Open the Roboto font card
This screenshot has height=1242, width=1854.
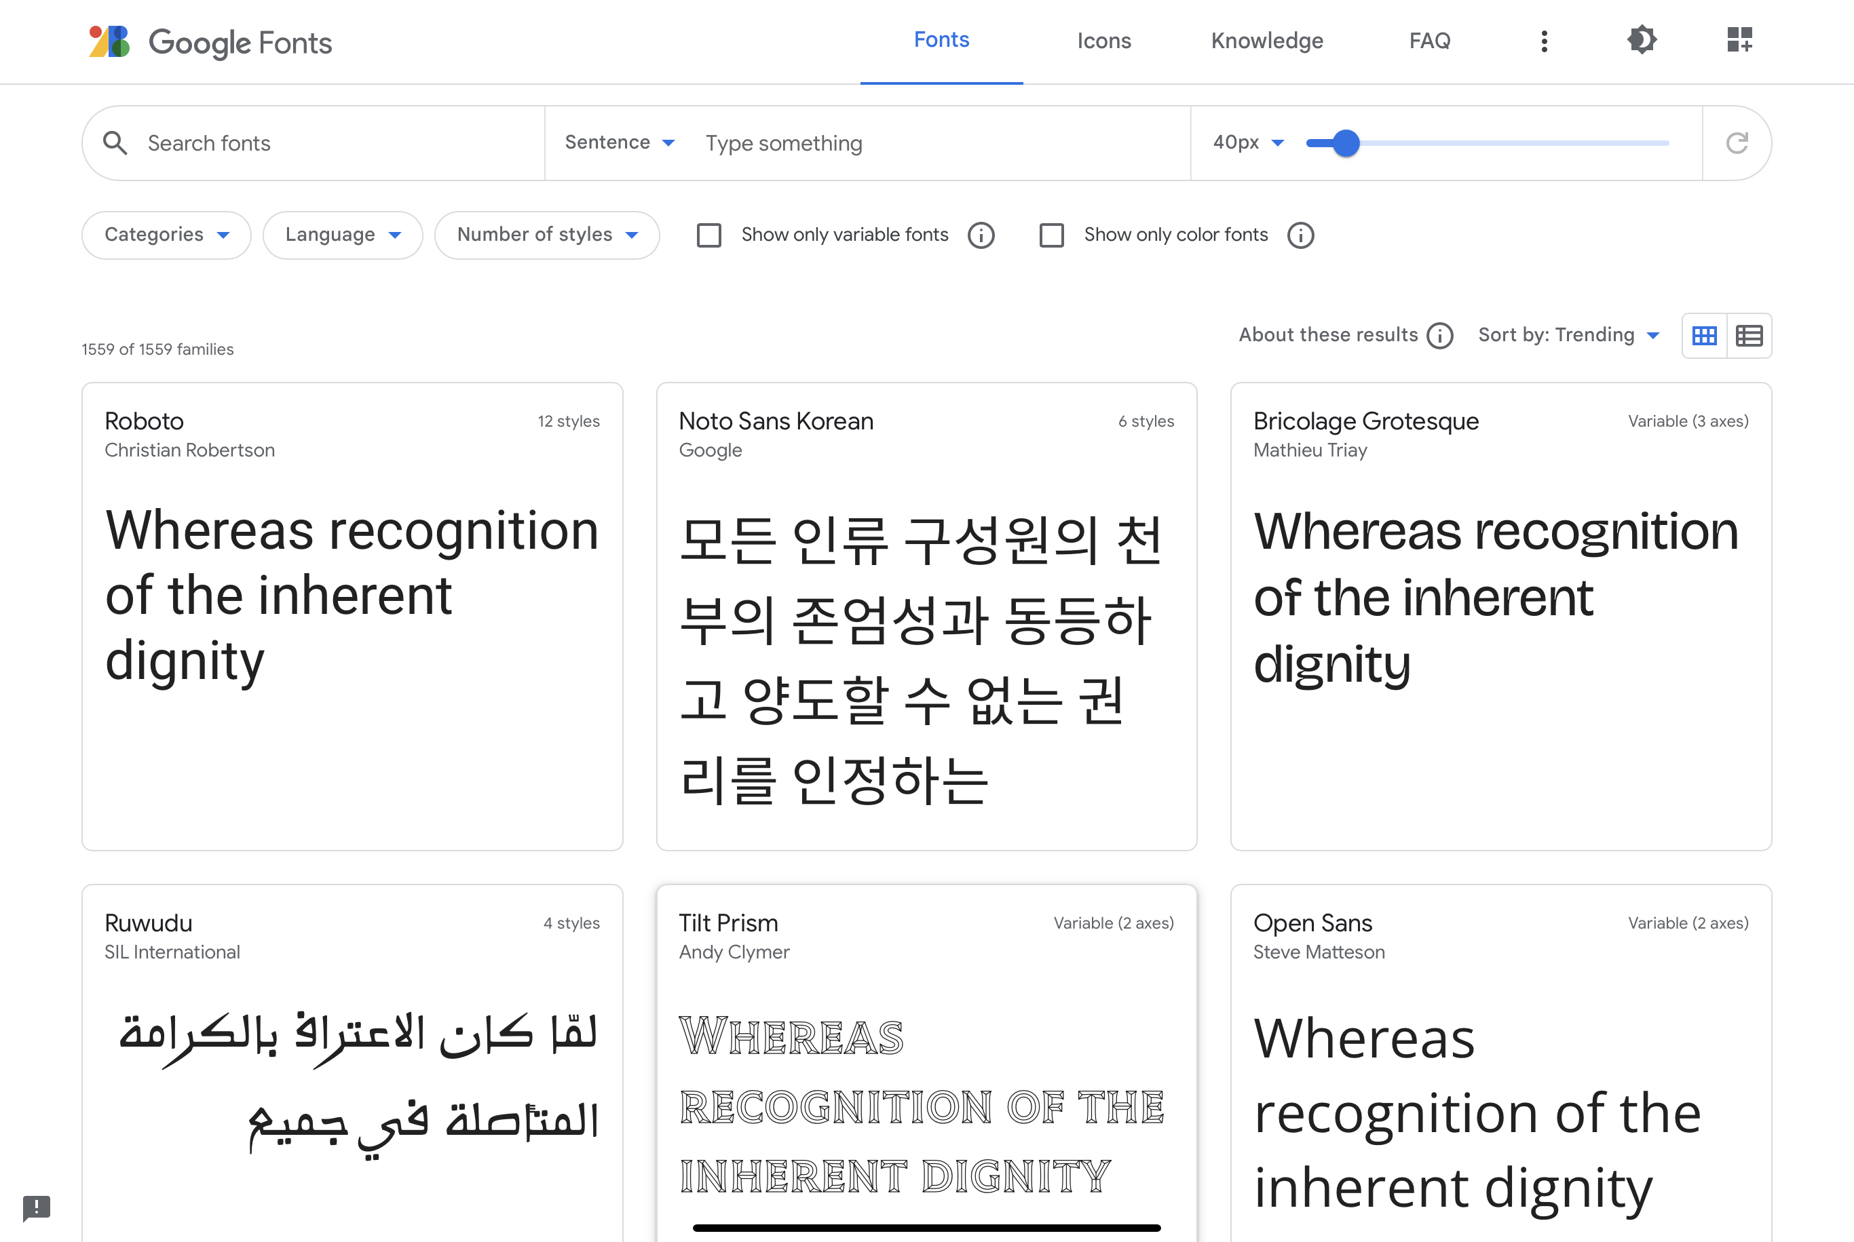(x=352, y=616)
